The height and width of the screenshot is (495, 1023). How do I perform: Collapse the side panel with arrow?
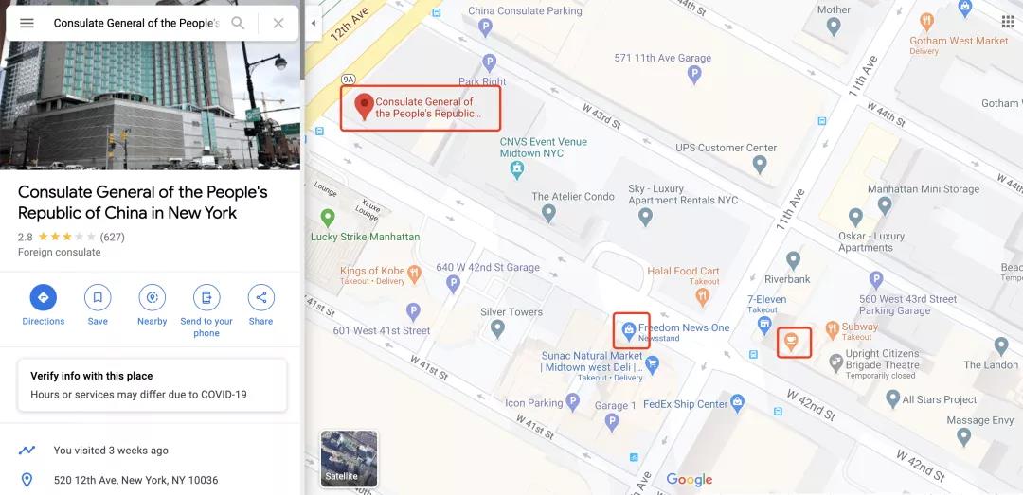(314, 23)
